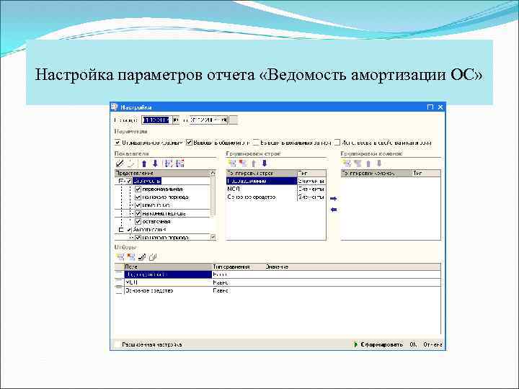Viewport: 519px width, 389px height.
Task: Uncheck the остаточная checkbox
Action: click(138, 221)
